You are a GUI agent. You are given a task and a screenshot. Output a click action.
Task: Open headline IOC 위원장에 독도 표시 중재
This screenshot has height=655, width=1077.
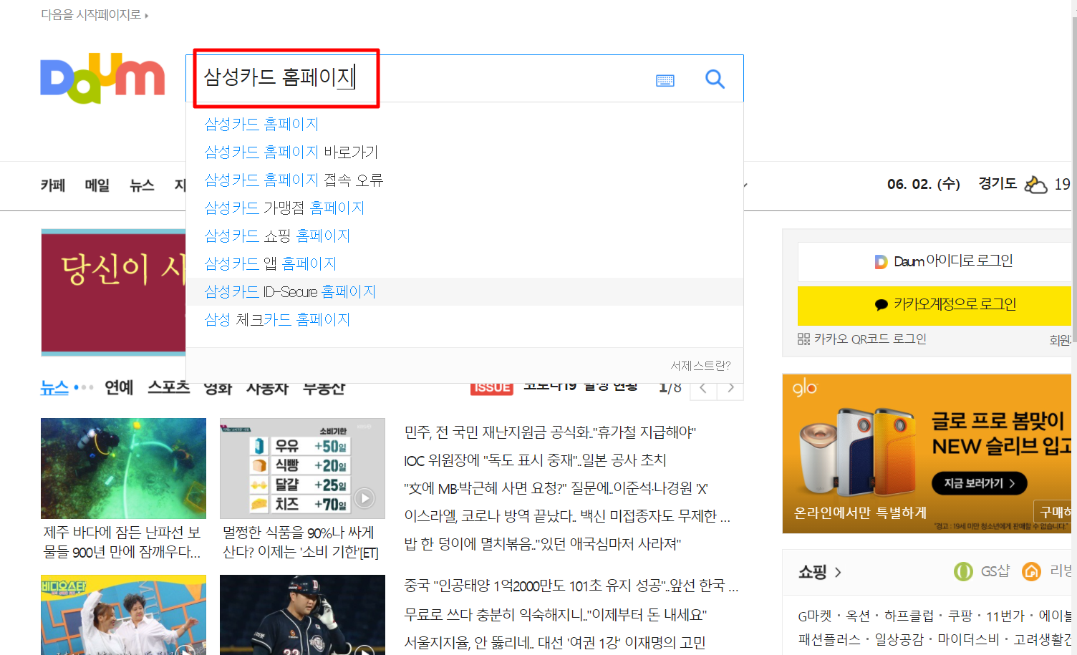tap(536, 460)
